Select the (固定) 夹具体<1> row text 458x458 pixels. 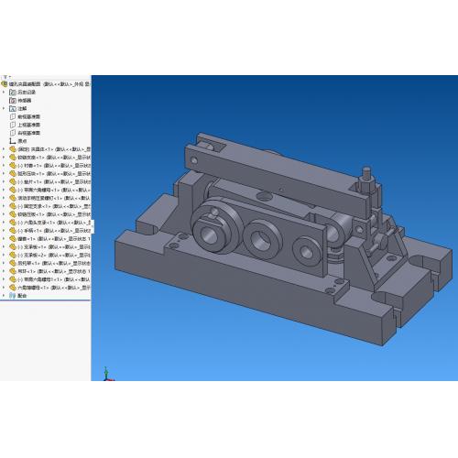(54, 149)
